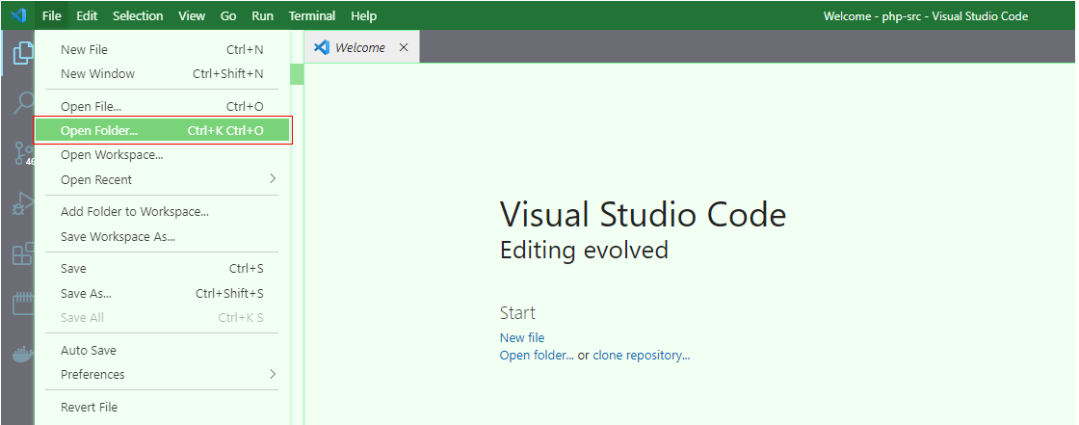Close the Welcome tab

tap(404, 47)
